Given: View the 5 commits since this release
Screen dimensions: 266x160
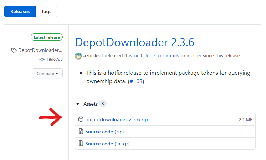Looking at the screenshot, I should click(x=167, y=56).
